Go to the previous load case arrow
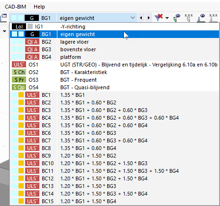Image resolution: width=220 pixels, height=206 pixels. coord(141,18)
